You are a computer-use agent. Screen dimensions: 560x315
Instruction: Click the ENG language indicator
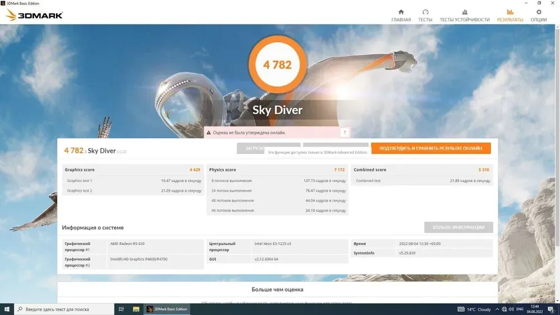coord(520,309)
